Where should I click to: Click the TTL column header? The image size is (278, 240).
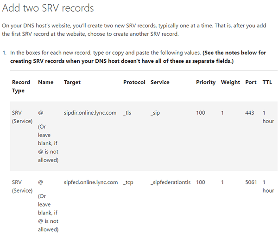267,82
